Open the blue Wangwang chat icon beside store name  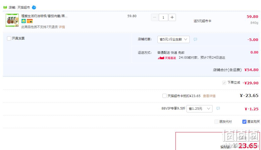click(34, 7)
